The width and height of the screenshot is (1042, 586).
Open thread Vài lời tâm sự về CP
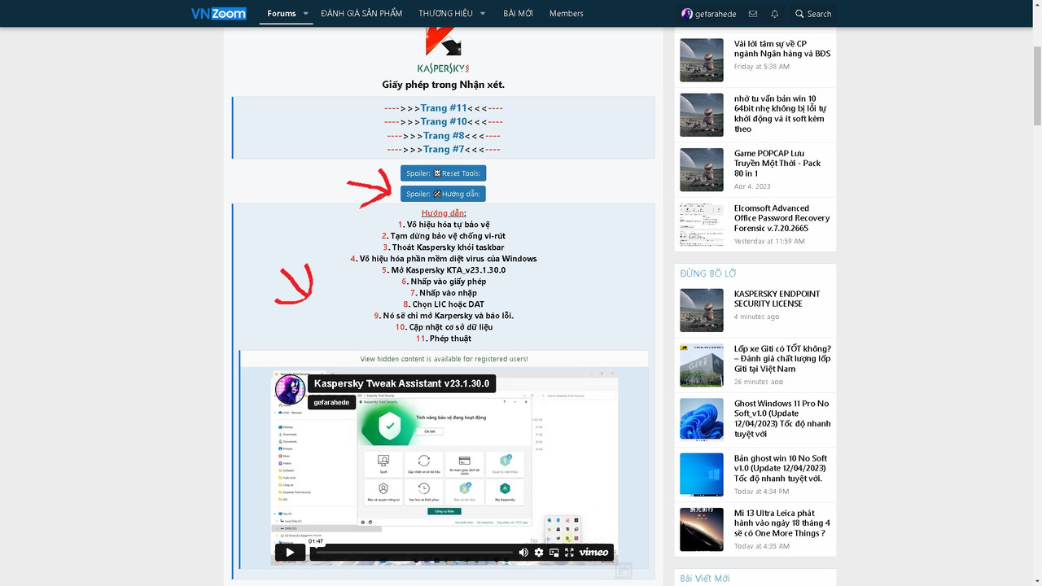coord(781,49)
